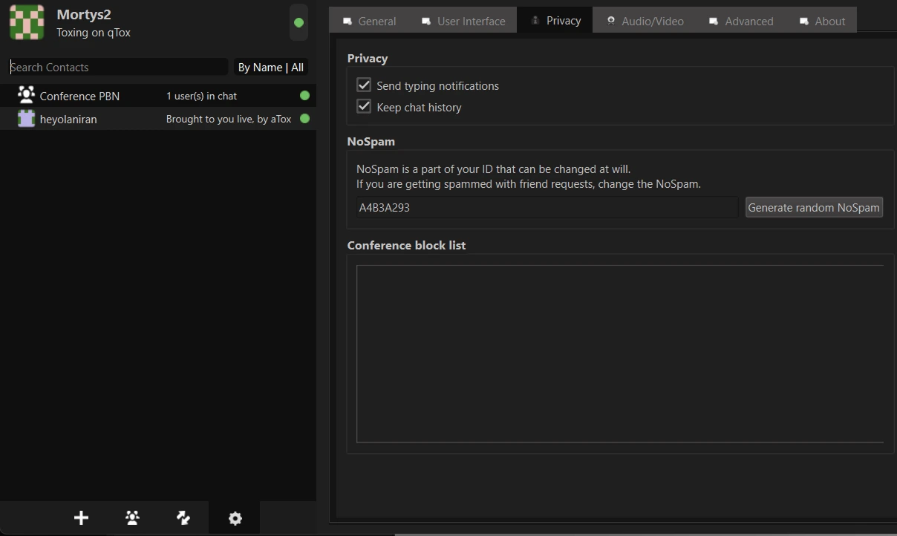Click heyolaniran's contact avatar
Viewport: 897px width, 536px height.
(x=26, y=119)
